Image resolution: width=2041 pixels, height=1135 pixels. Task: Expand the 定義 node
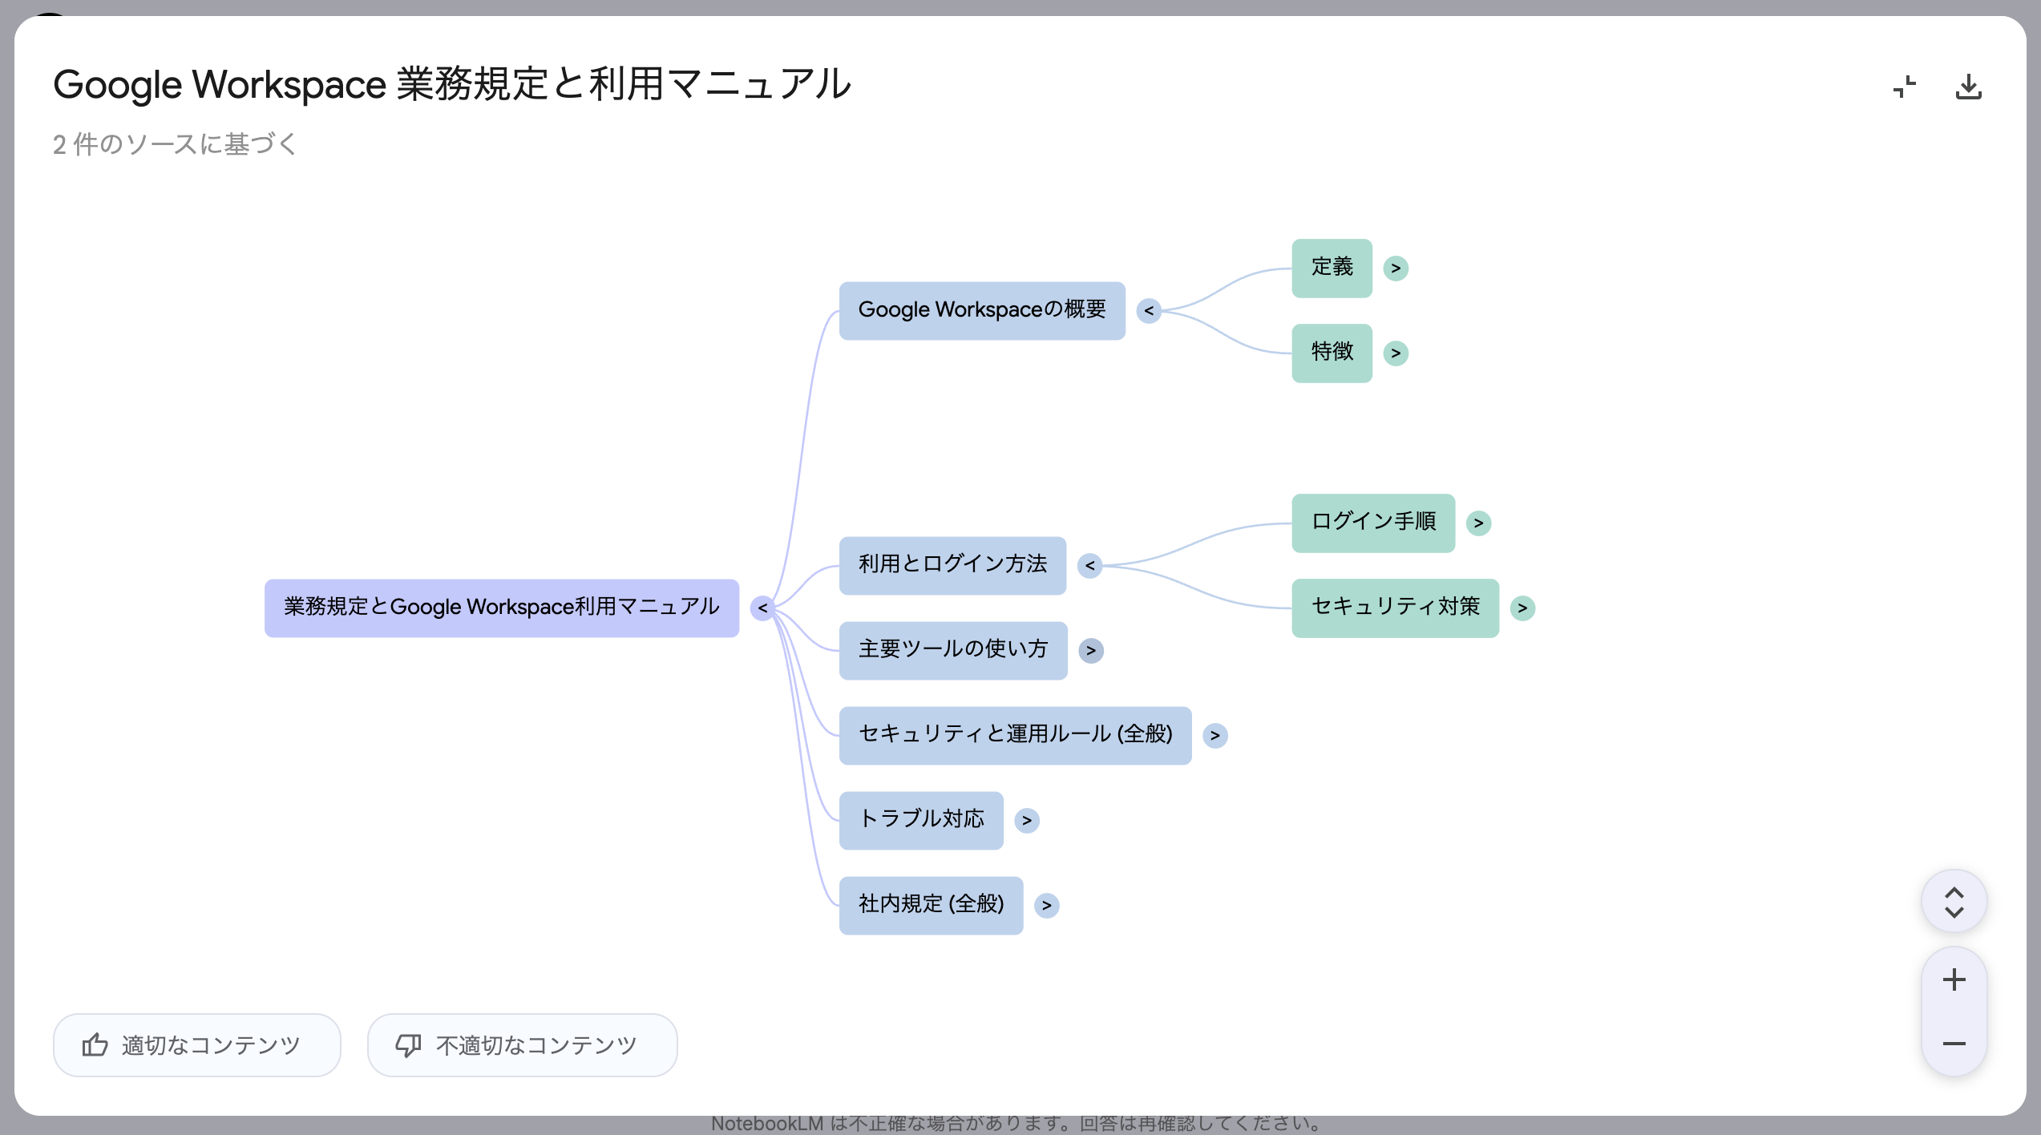(1396, 268)
